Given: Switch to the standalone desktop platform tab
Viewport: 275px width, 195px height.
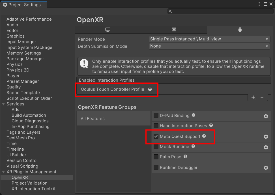Looking at the screenshot, I should [x=108, y=30].
